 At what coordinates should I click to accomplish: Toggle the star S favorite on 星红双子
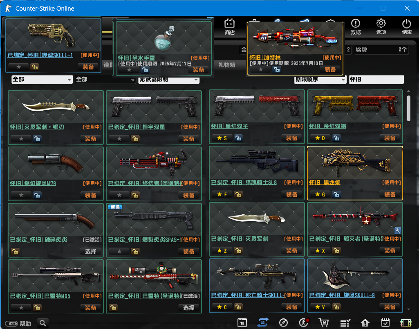tap(222, 138)
